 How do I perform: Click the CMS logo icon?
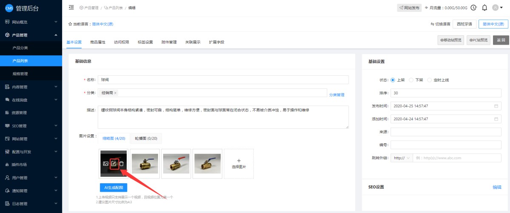pos(9,8)
